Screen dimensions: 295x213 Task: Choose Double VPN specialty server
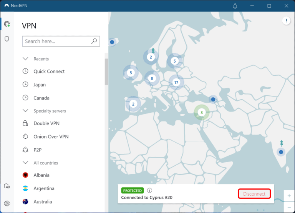(46, 123)
